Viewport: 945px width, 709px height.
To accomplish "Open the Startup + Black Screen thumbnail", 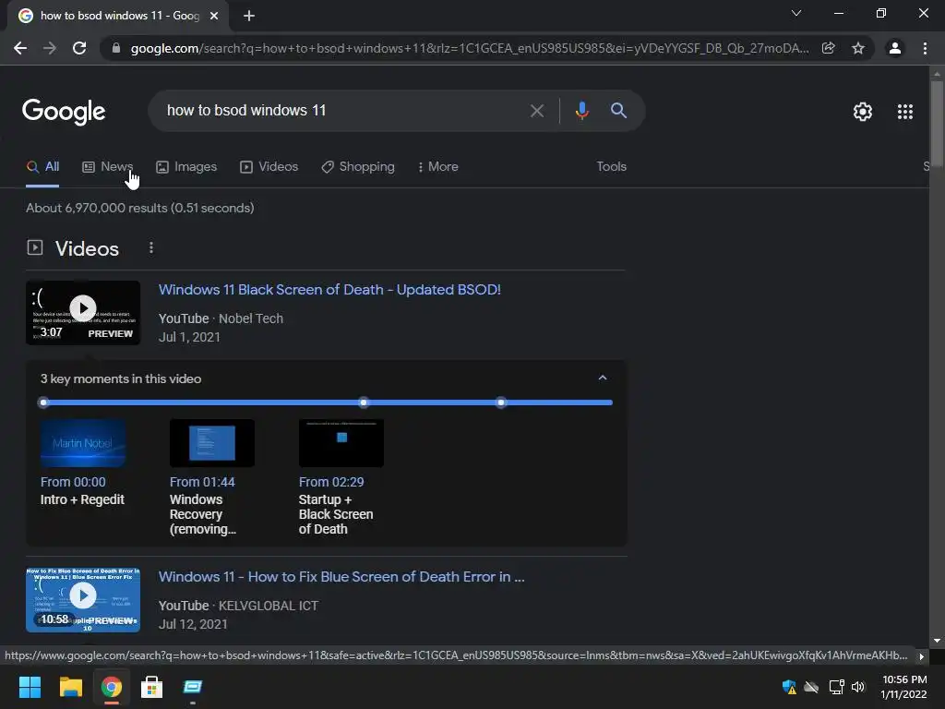I will (341, 443).
